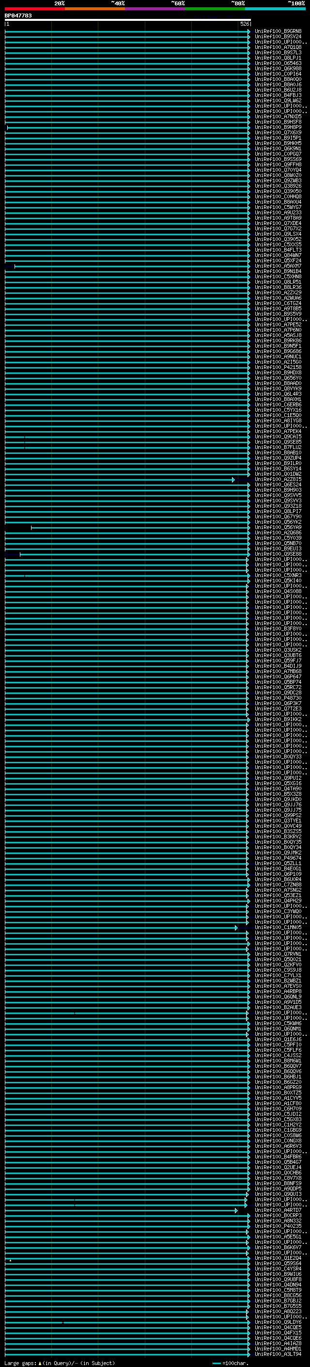The image size is (310, 1367).
Task: Select the UniRef100_B9I5P1 label
Action: pos(278,138)
